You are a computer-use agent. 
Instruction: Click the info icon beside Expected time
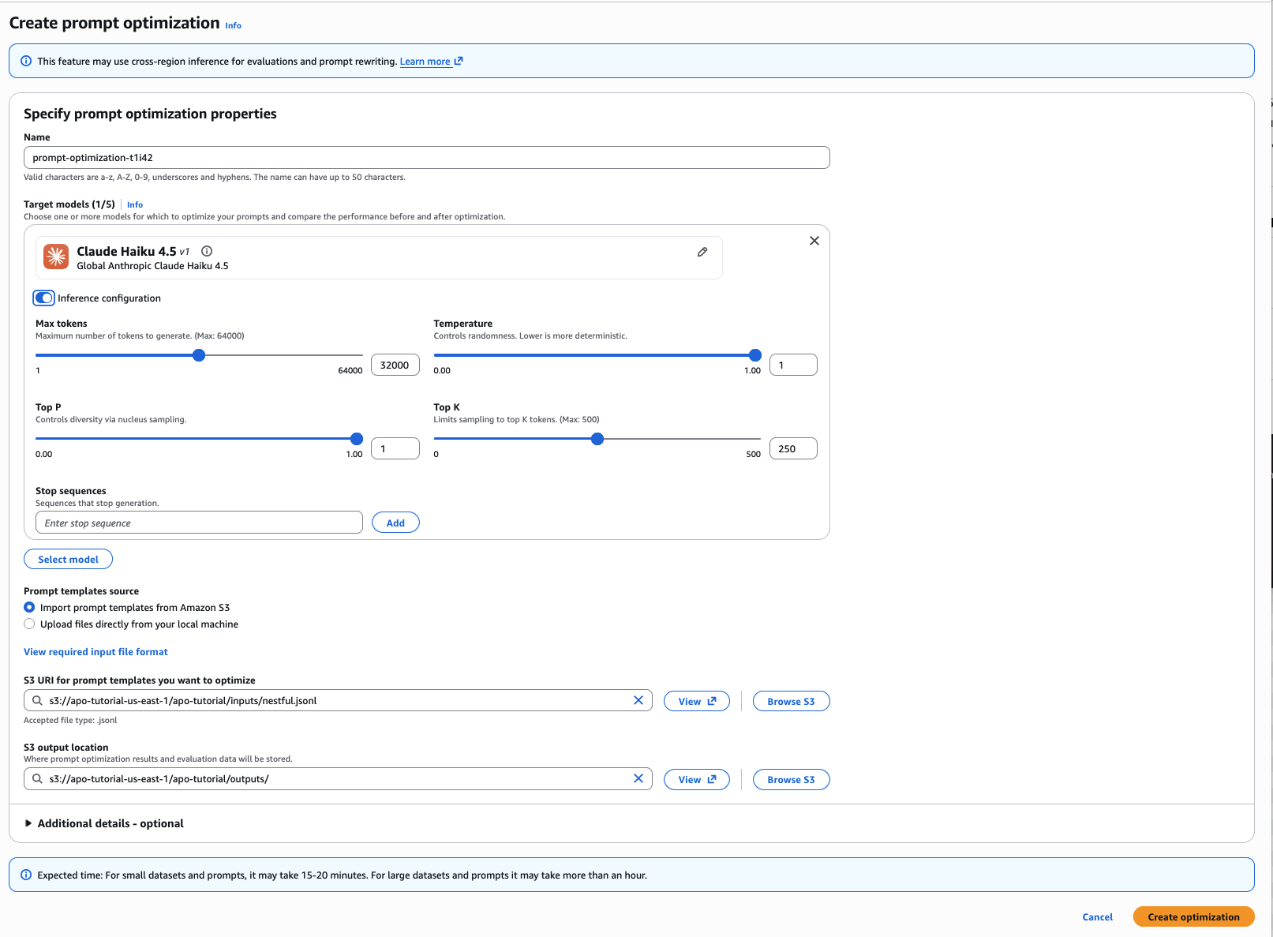point(26,875)
